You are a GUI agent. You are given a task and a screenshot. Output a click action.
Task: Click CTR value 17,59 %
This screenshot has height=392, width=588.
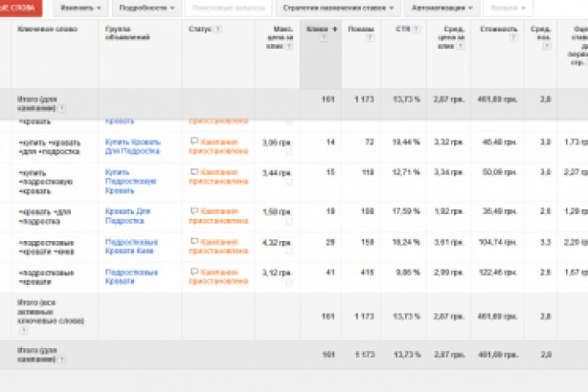click(406, 212)
